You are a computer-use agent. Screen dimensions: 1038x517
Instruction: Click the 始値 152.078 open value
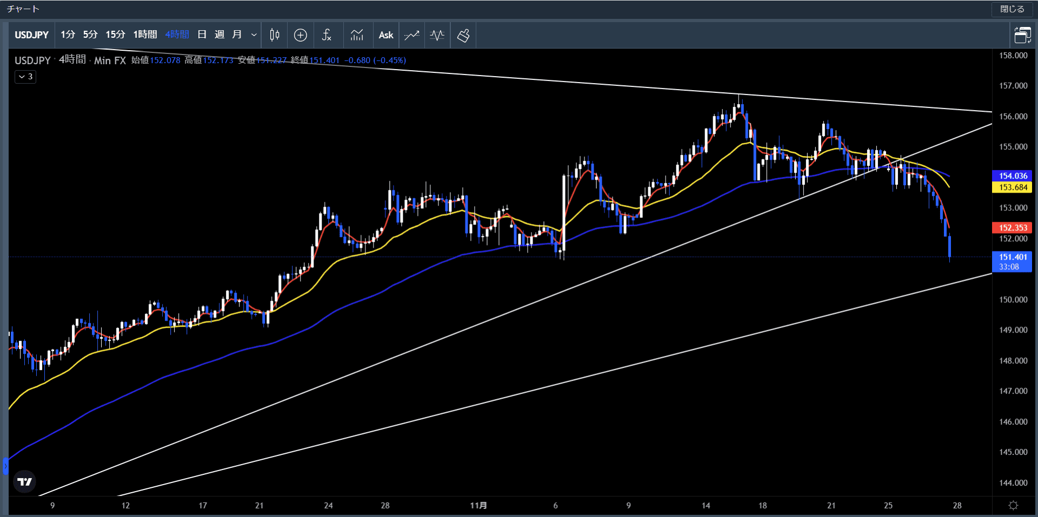156,60
